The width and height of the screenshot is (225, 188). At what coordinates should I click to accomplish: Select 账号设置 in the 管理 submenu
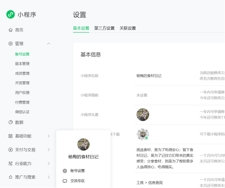pyautogui.click(x=22, y=54)
